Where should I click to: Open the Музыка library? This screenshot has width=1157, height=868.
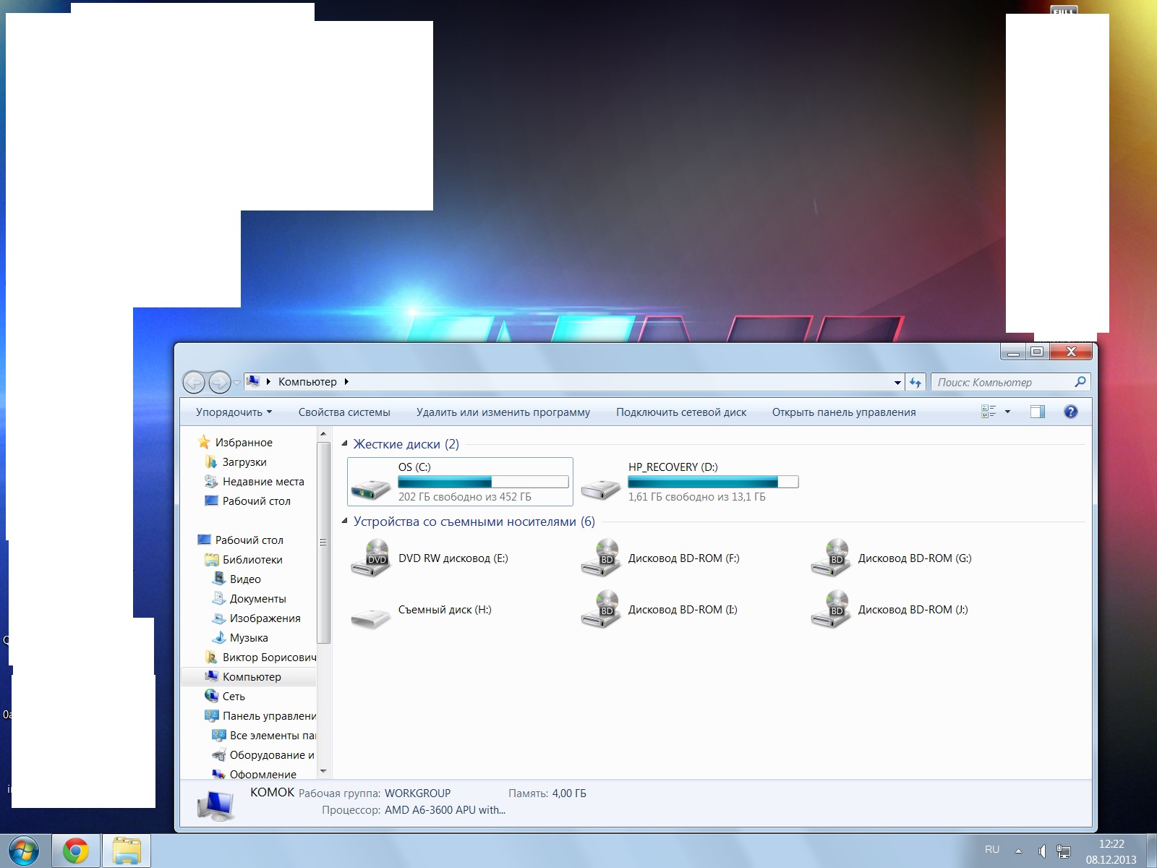(x=249, y=638)
